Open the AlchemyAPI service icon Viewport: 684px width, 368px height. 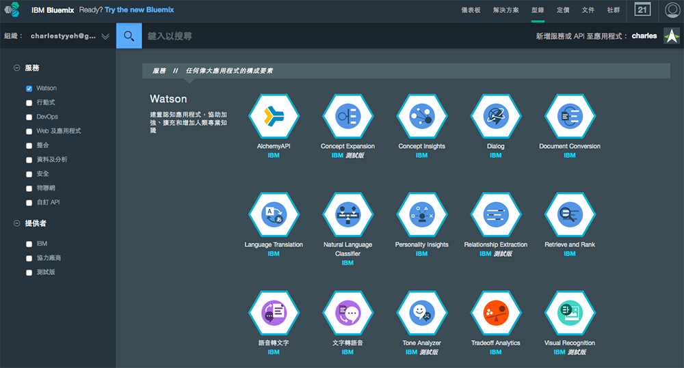click(x=274, y=116)
